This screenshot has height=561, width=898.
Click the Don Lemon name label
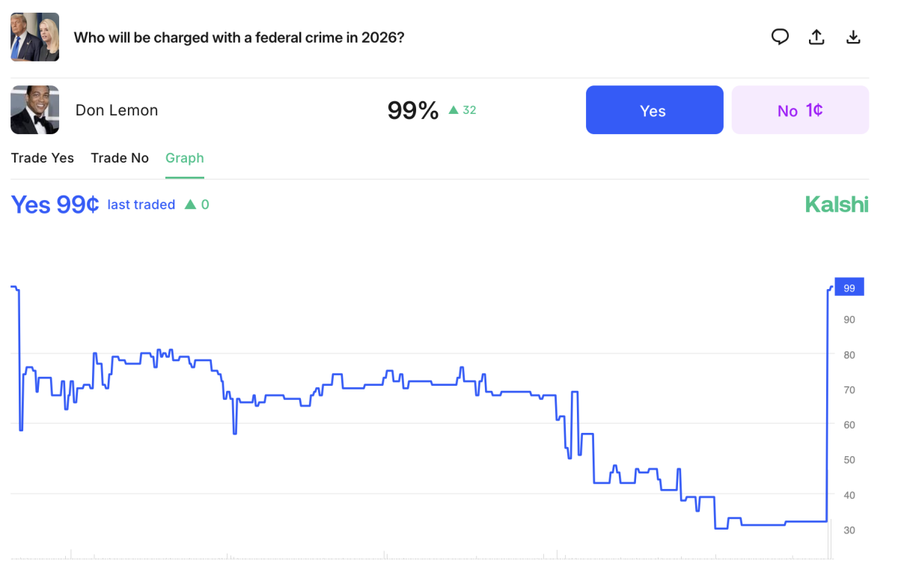point(117,110)
